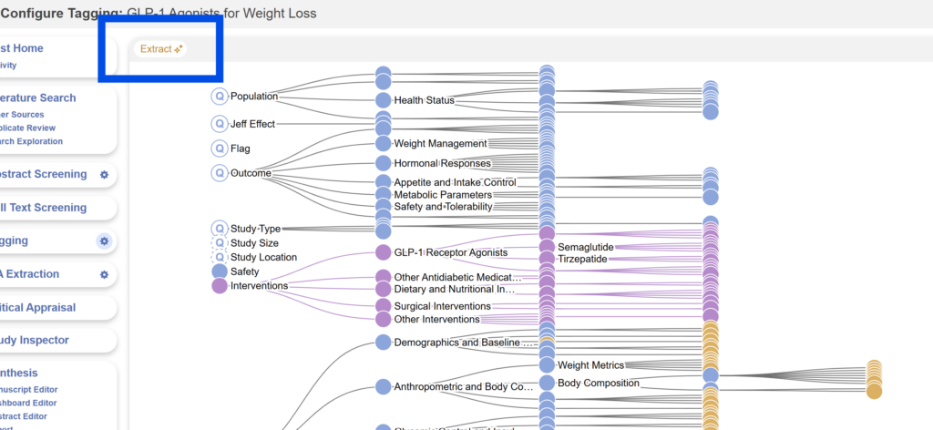The height and width of the screenshot is (430, 933).
Task: Click the Other Antidiabetic Medications node
Action: [384, 277]
